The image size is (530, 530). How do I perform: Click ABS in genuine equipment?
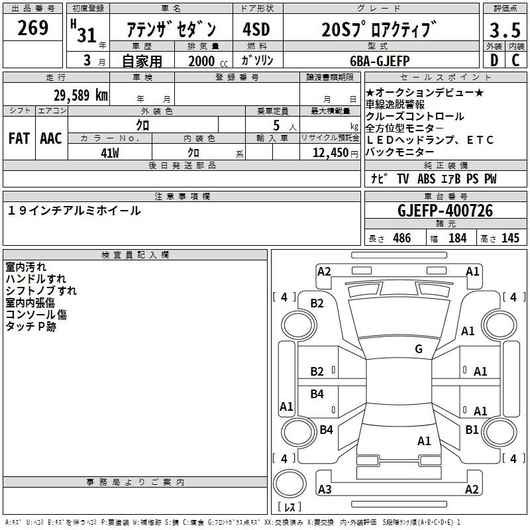click(x=426, y=178)
